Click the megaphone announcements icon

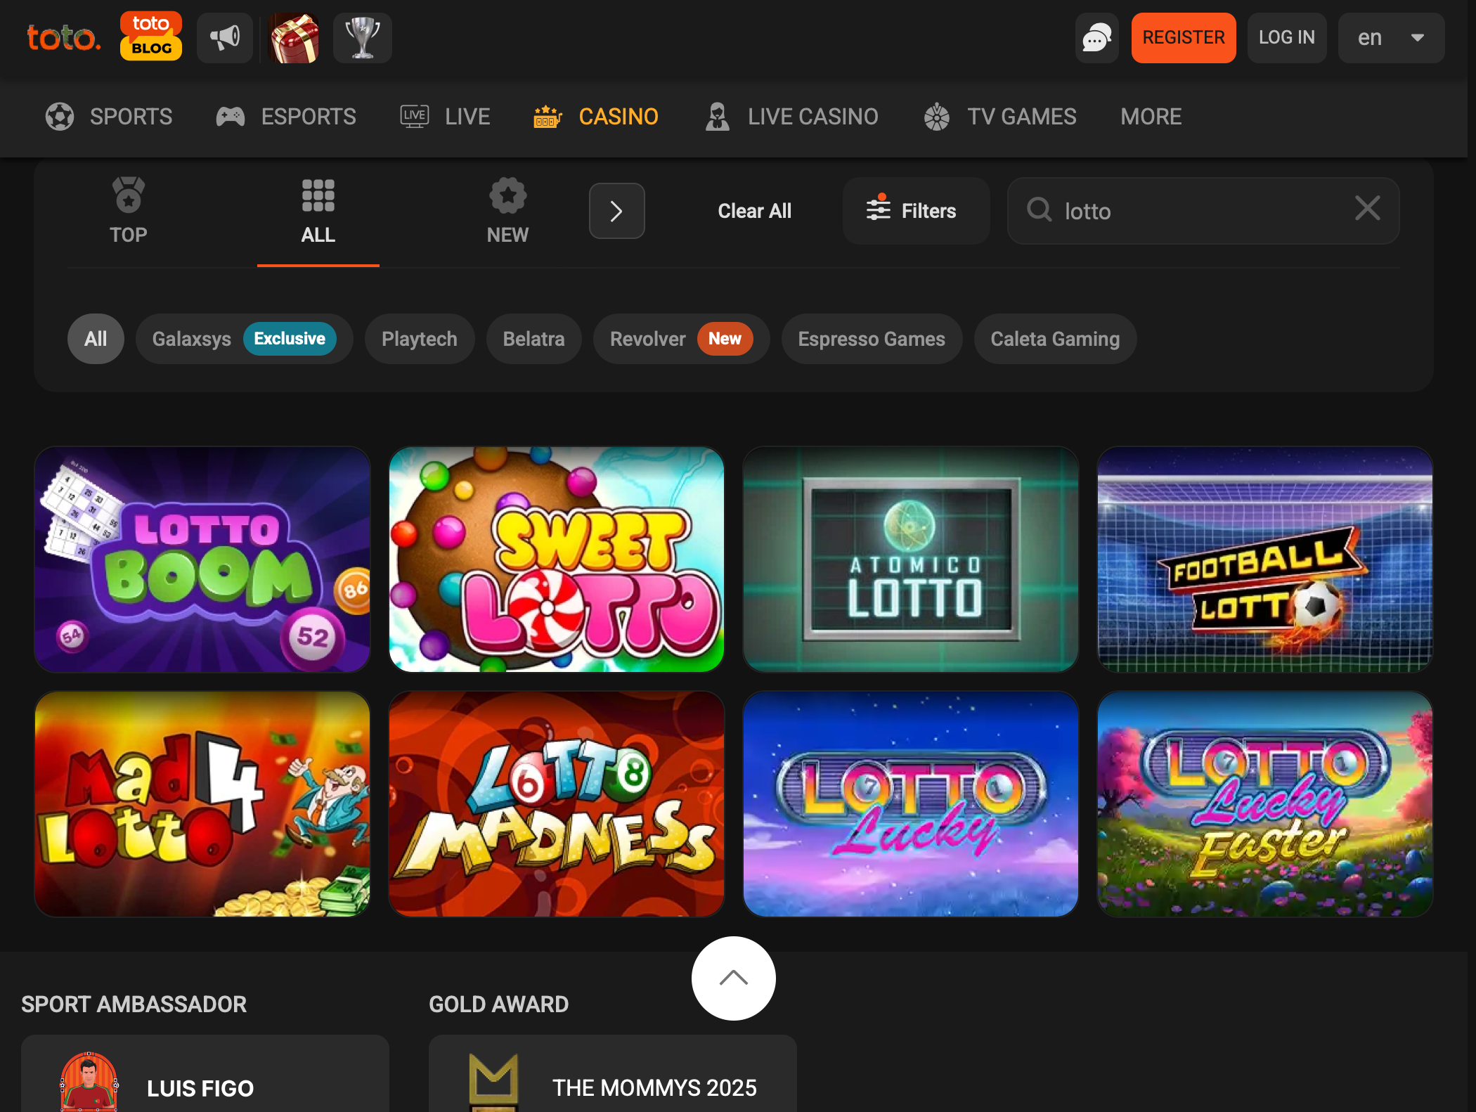click(x=225, y=38)
